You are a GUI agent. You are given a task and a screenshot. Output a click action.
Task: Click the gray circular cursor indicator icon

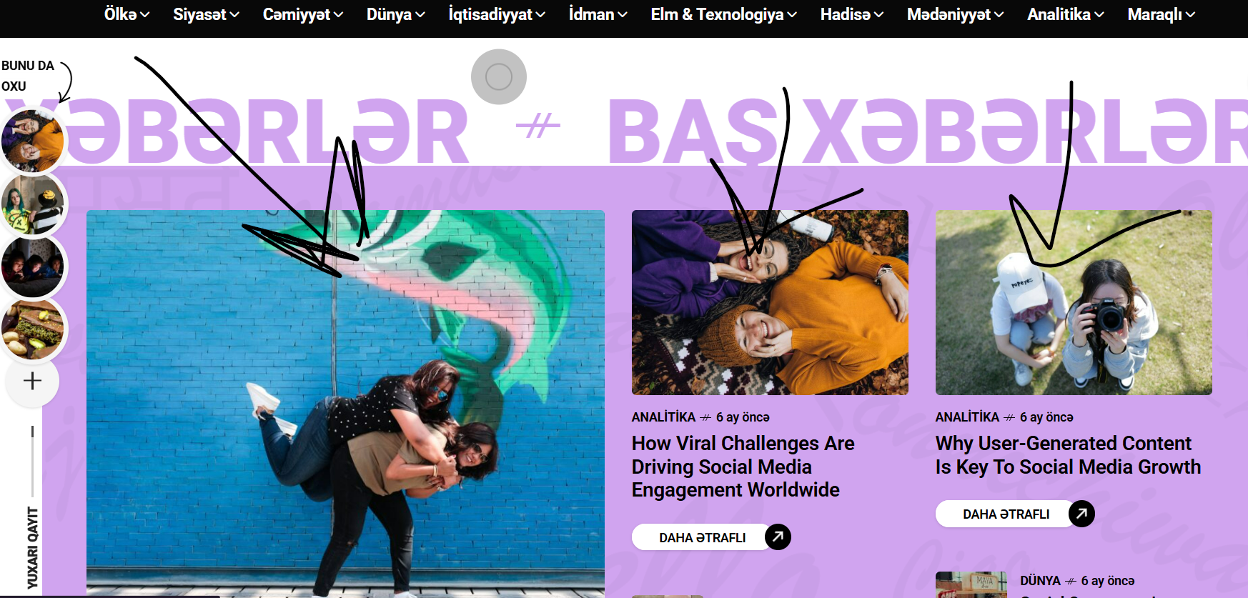[x=499, y=76]
